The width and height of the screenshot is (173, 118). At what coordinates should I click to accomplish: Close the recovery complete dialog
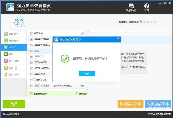point(118,39)
